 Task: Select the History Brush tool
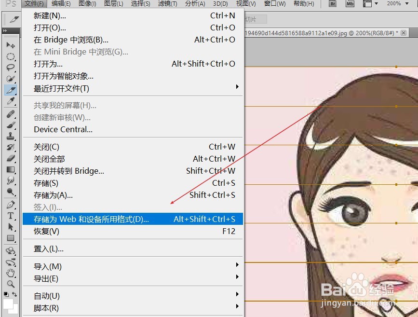(x=11, y=147)
